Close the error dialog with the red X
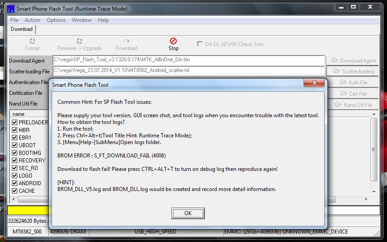This screenshot has width=387, height=242. point(314,83)
